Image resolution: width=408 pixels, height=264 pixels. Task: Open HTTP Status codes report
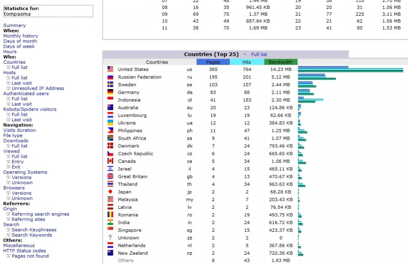(x=25, y=251)
